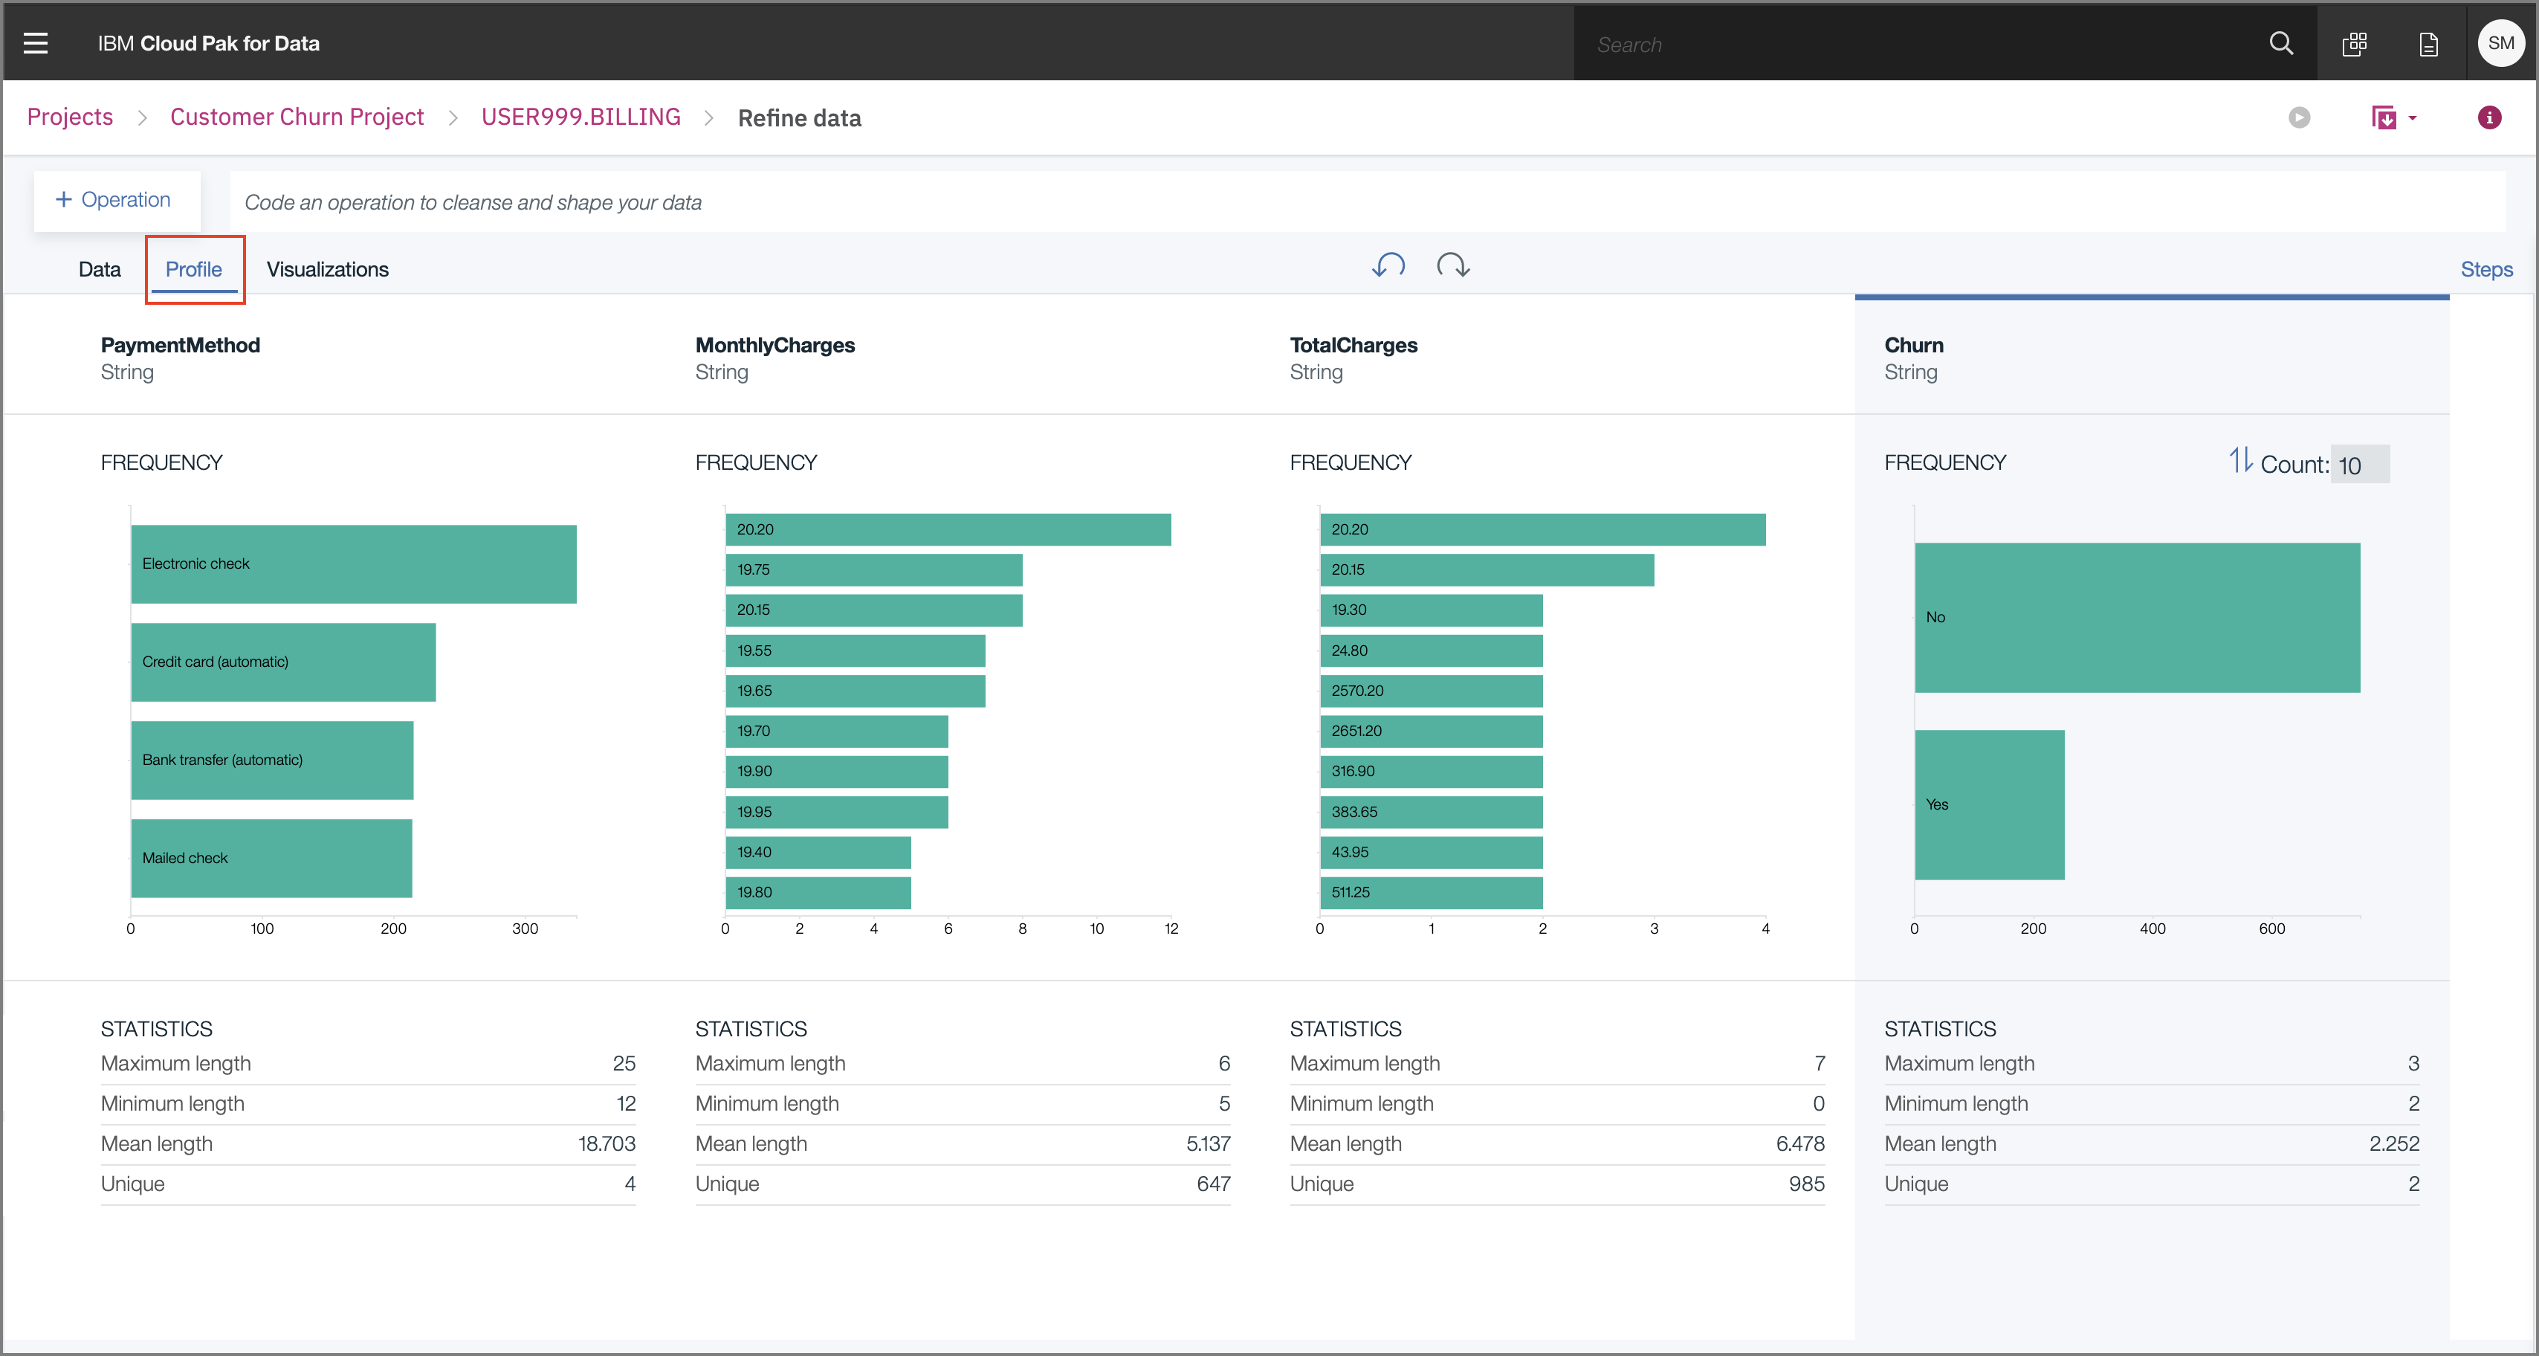Click the TotalCharges 383.65 bar

pyautogui.click(x=1431, y=812)
